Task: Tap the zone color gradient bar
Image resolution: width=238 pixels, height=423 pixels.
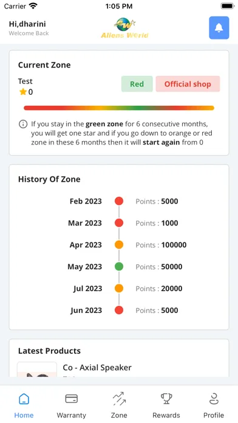Action: [119, 108]
